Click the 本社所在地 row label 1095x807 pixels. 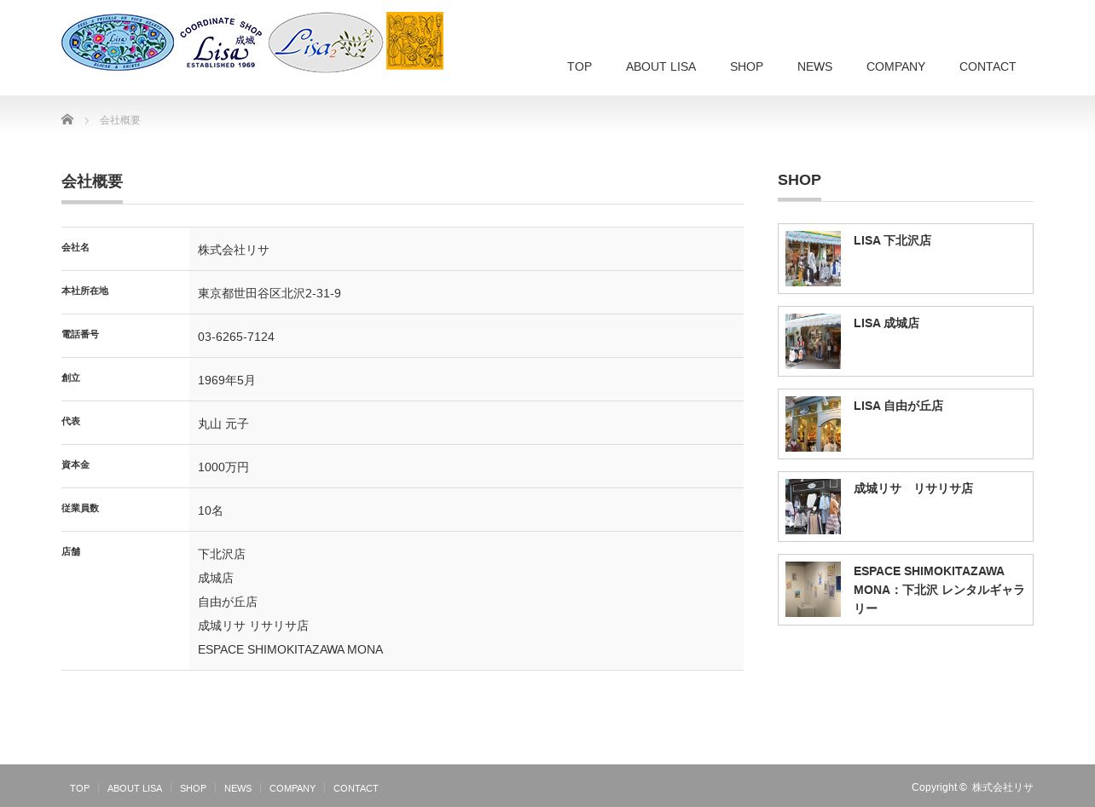coord(84,291)
